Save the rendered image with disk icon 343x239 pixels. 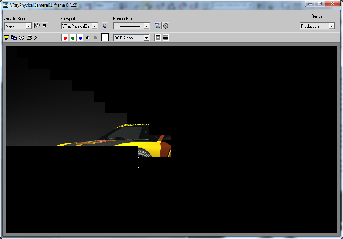[x=7, y=38]
